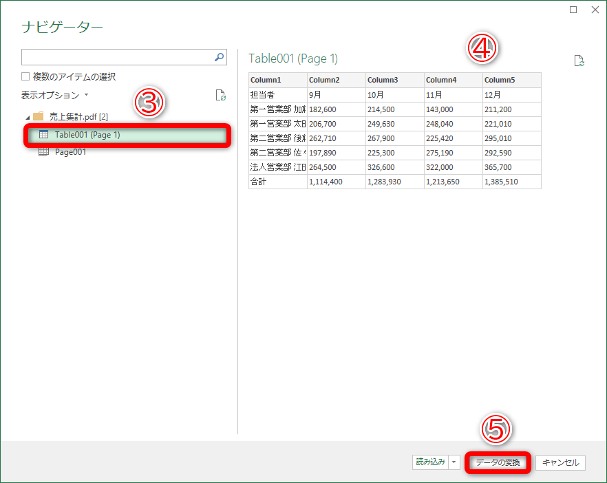This screenshot has height=483, width=607.
Task: Close the ナビゲーター dialog
Action: pyautogui.click(x=595, y=10)
